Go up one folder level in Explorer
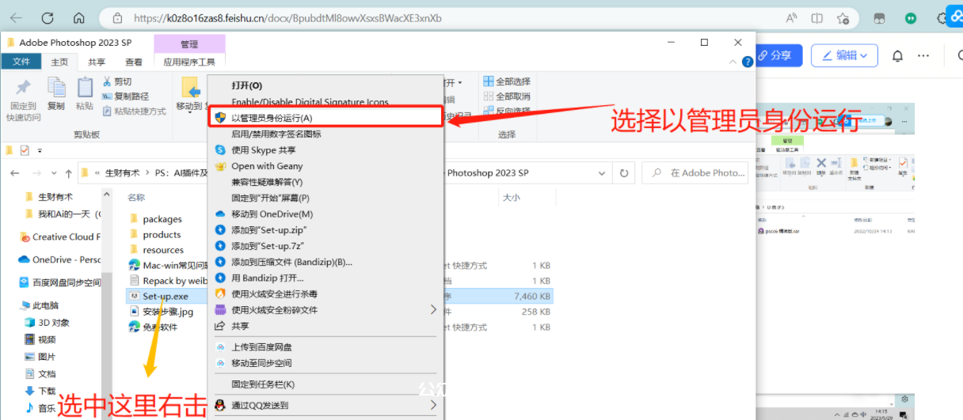This screenshot has width=963, height=420. (68, 172)
